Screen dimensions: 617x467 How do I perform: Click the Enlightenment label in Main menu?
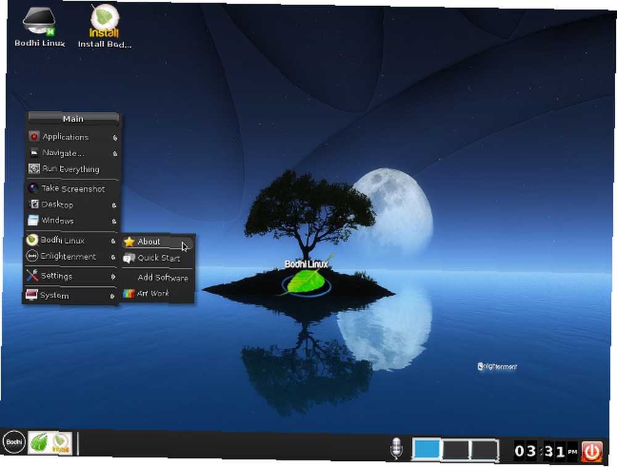[68, 256]
